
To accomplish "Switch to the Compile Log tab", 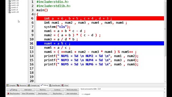I will 33,85.
